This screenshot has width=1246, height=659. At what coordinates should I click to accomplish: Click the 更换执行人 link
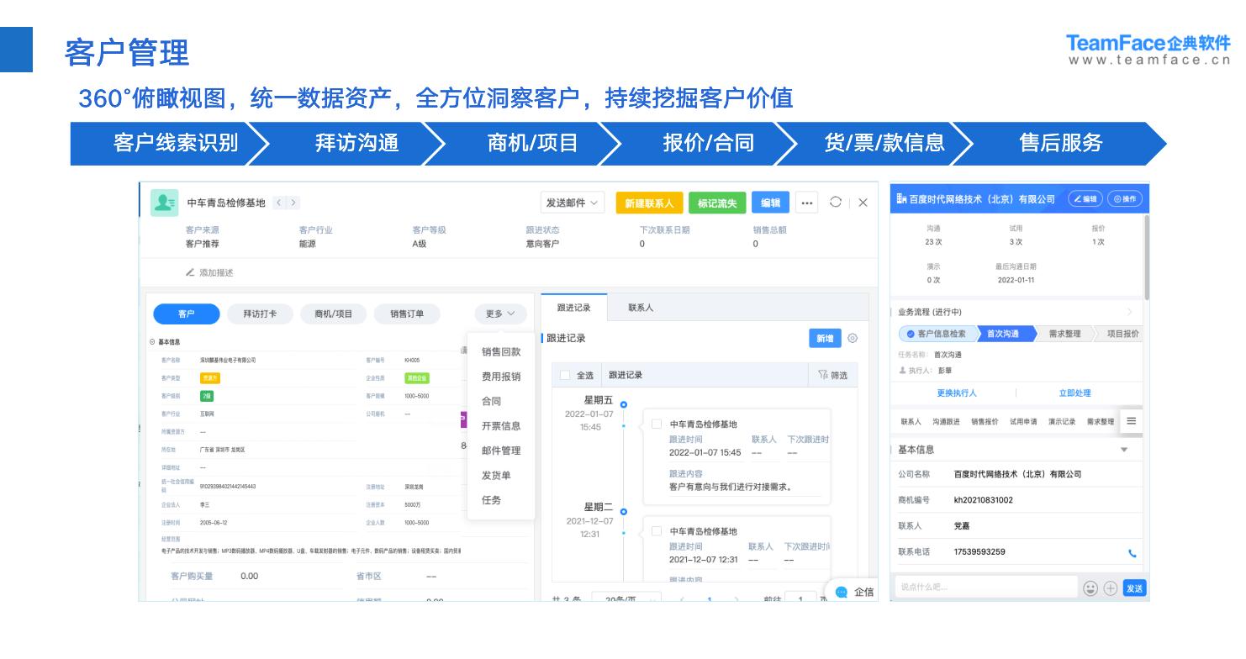tap(957, 393)
